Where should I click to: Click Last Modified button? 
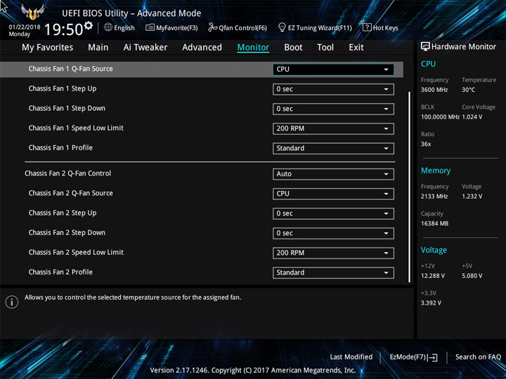(351, 357)
